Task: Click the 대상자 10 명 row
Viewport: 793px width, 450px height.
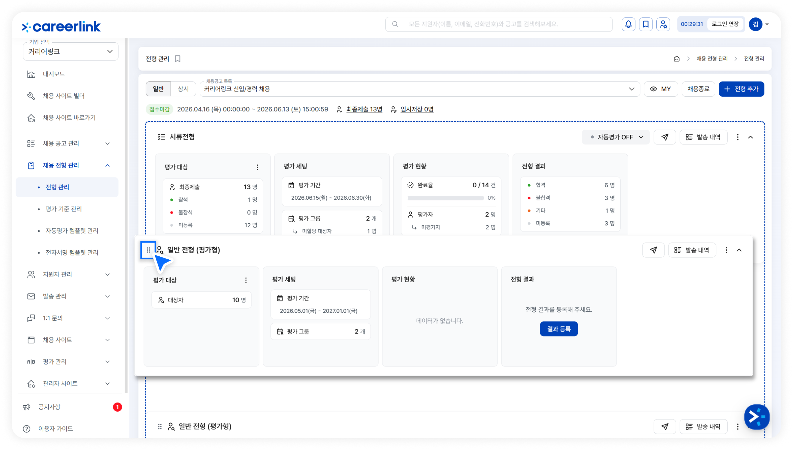Action: (x=201, y=300)
